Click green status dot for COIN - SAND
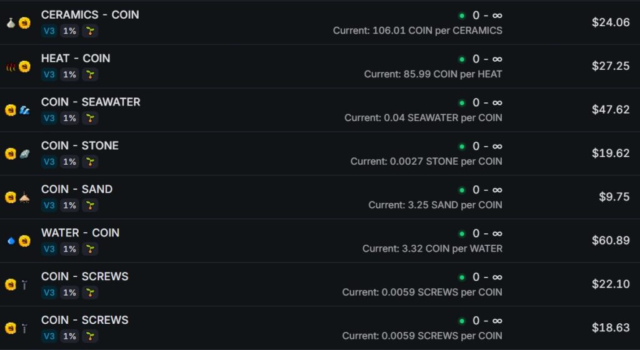This screenshot has width=640, height=350. coord(462,190)
